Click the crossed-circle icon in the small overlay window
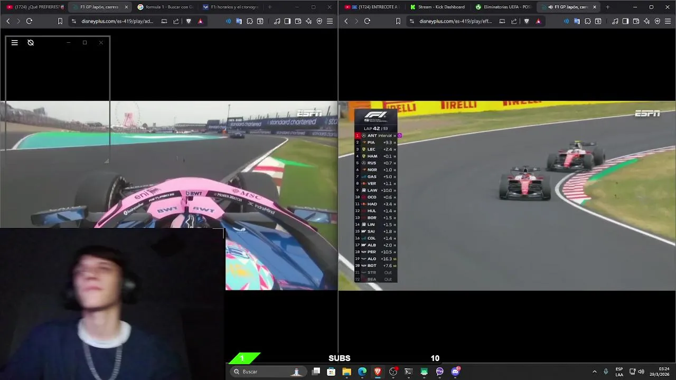The width and height of the screenshot is (676, 380). (31, 43)
